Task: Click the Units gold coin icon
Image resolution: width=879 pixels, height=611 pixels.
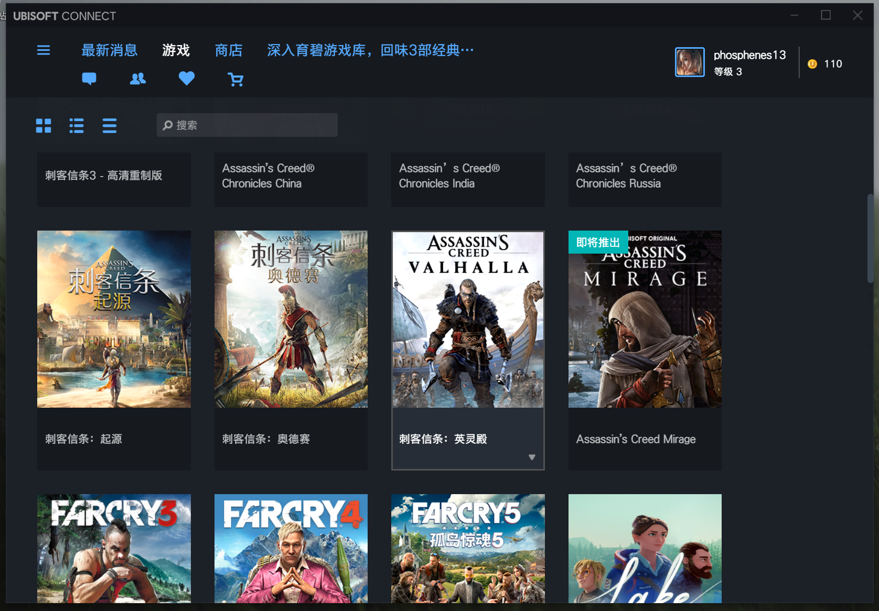Action: (x=812, y=64)
